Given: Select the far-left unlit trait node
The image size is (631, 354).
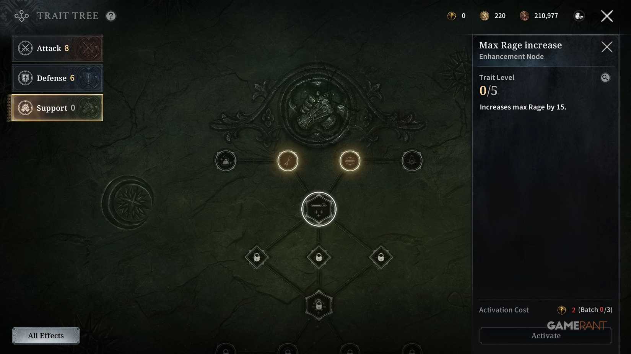Looking at the screenshot, I should tap(226, 161).
